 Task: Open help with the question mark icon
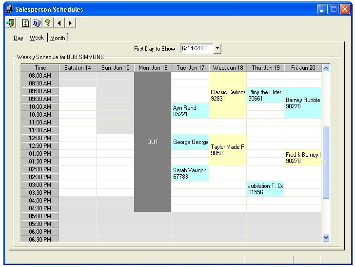coord(48,23)
